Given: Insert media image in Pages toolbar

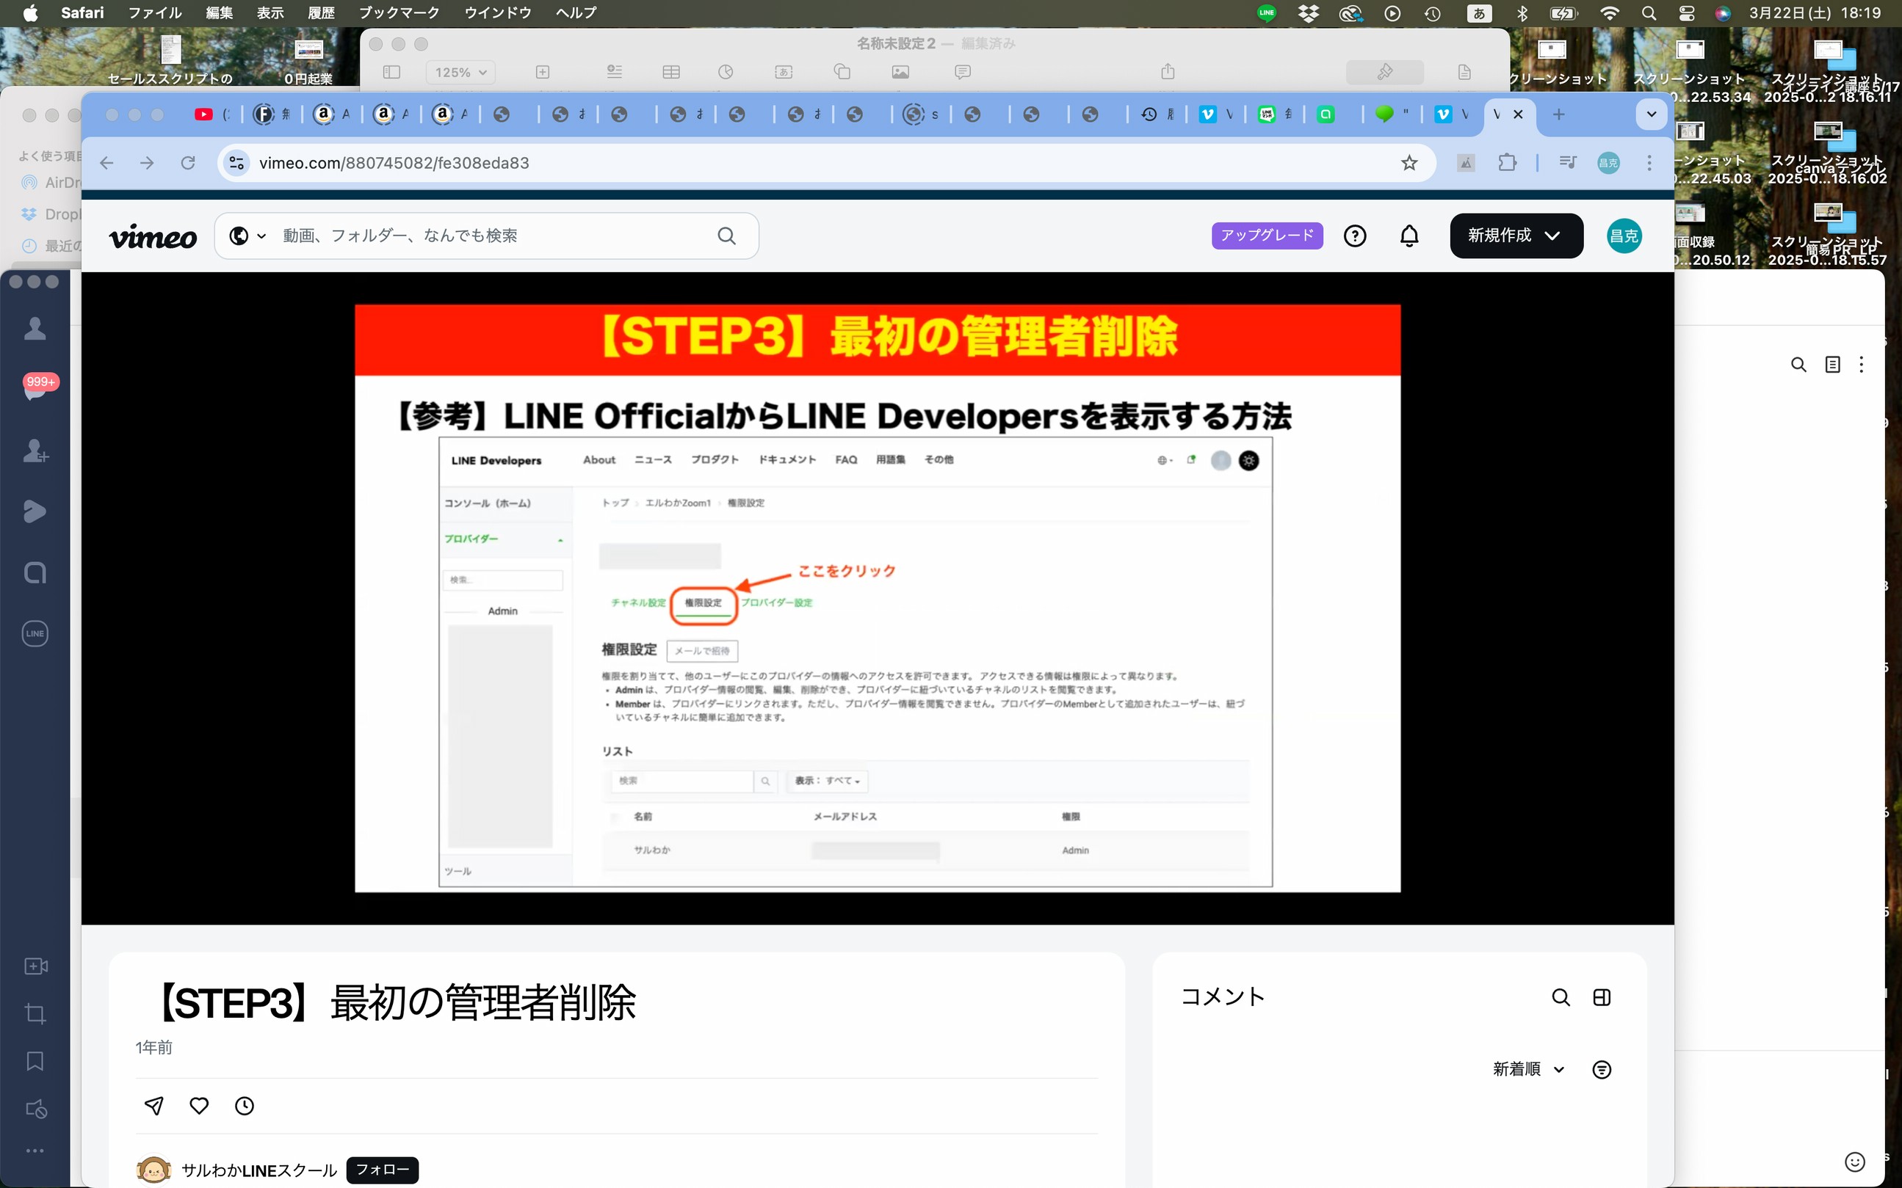Looking at the screenshot, I should (900, 71).
